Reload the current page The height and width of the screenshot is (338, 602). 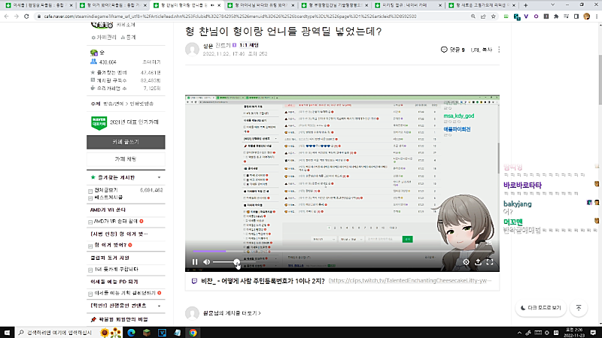tap(26, 17)
